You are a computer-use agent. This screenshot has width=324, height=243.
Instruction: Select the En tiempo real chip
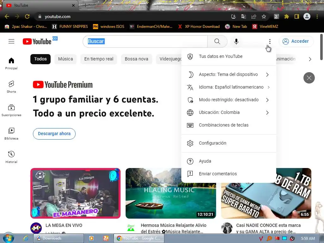(99, 59)
